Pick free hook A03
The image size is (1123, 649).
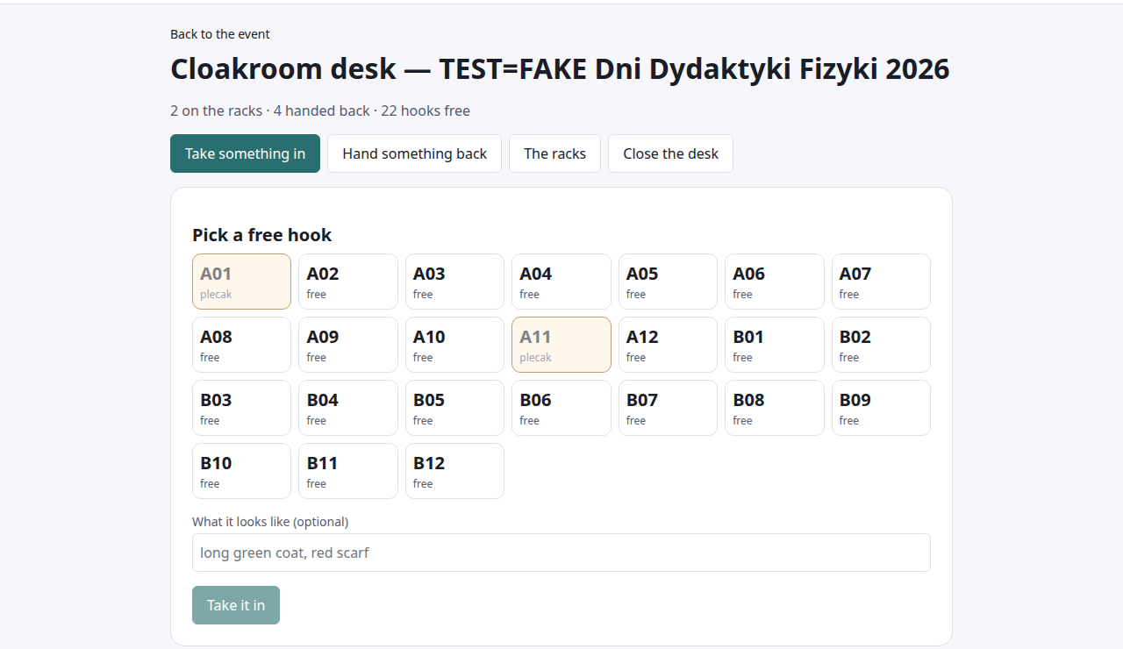454,282
